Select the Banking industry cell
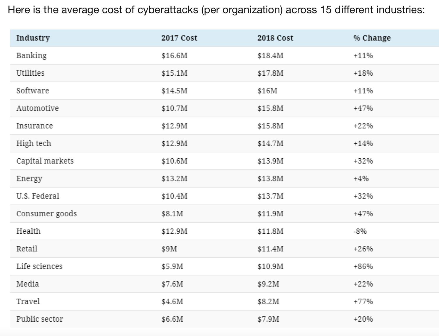439x336 pixels. pyautogui.click(x=31, y=55)
